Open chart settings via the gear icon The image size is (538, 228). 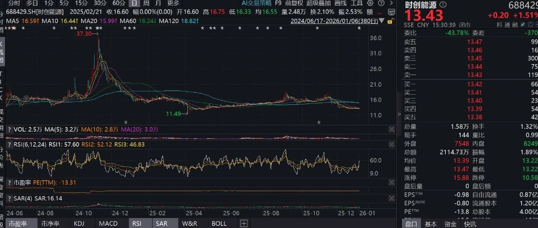(370, 3)
